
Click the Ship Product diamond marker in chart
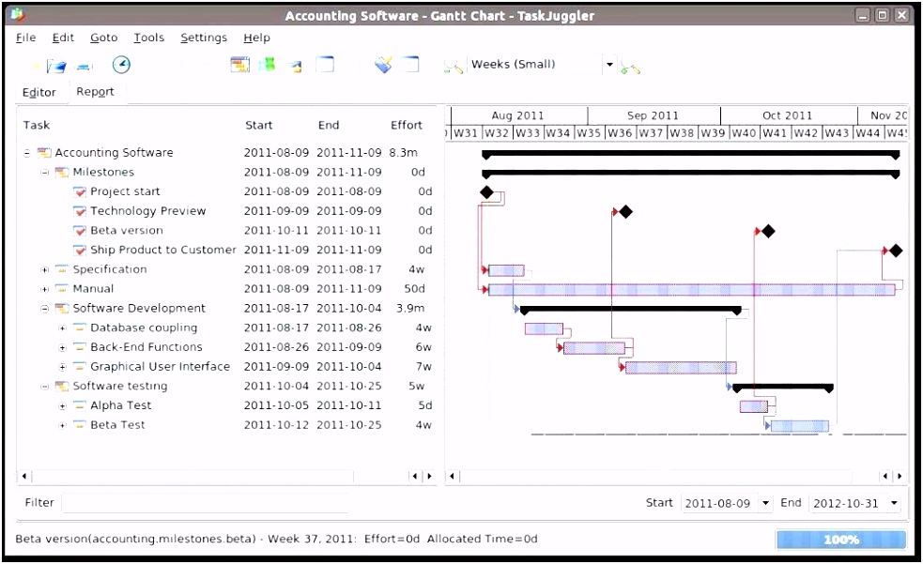(896, 252)
